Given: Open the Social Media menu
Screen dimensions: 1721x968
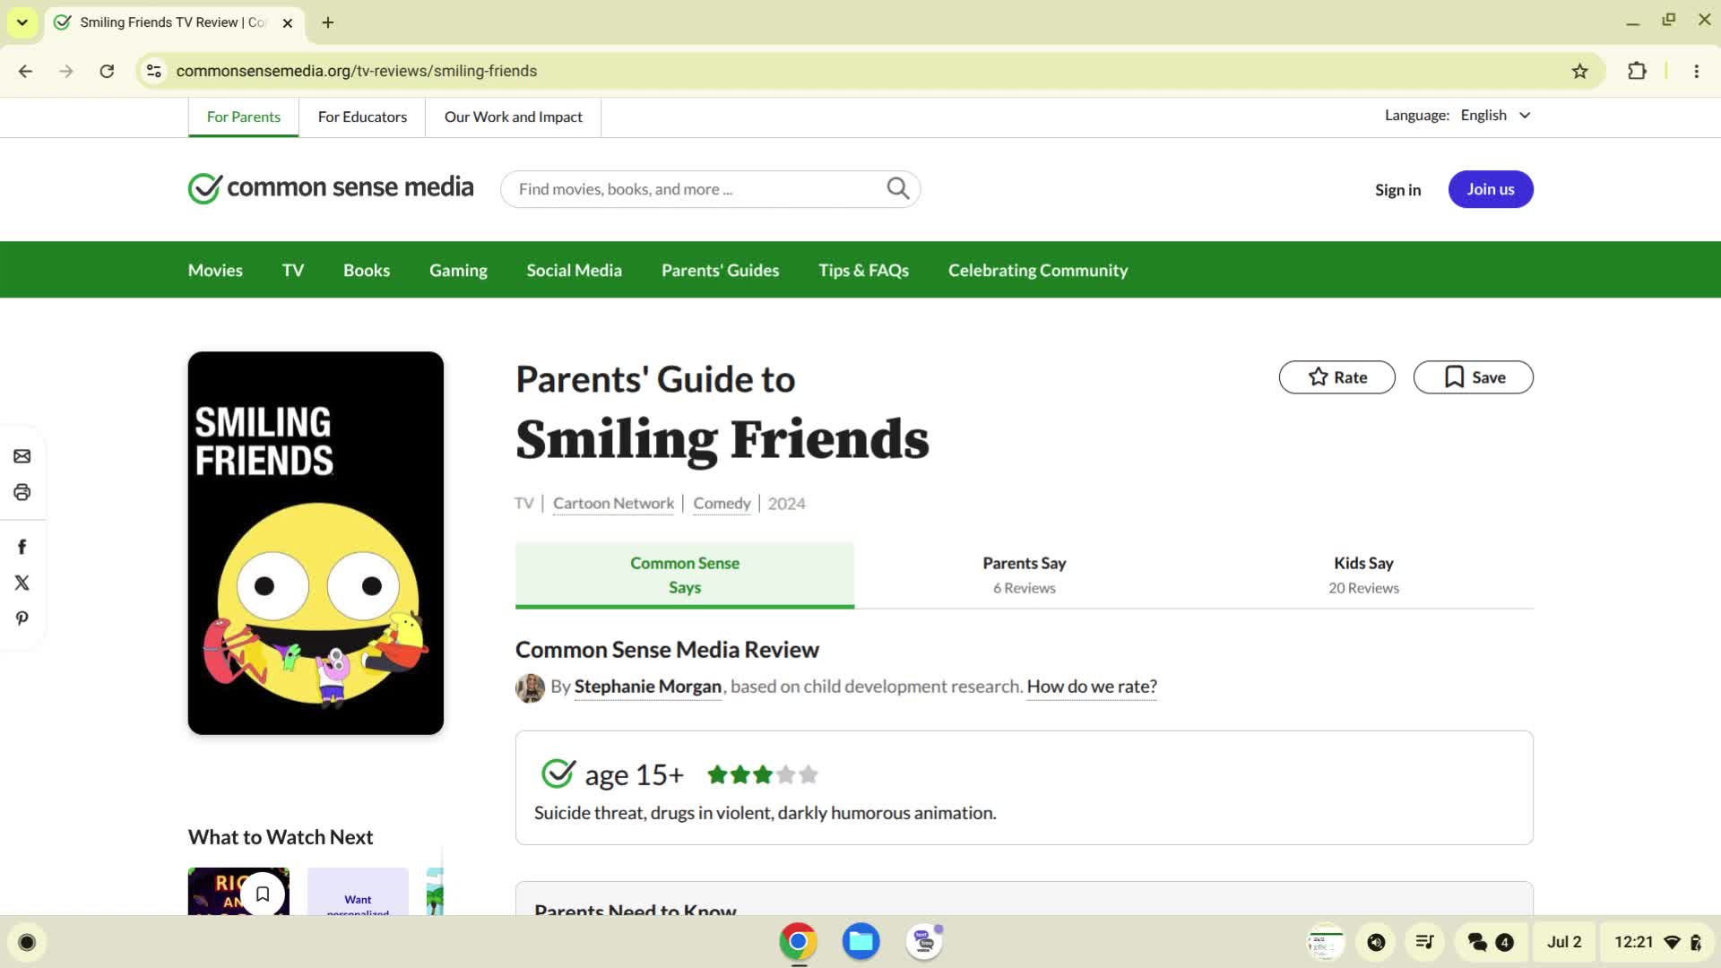Looking at the screenshot, I should 574,270.
